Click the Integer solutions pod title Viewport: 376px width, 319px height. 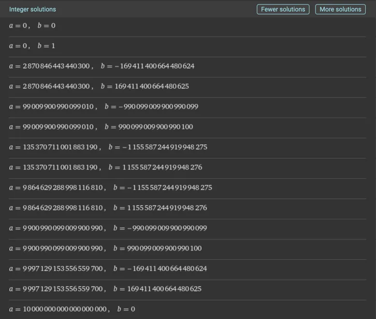pyautogui.click(x=32, y=9)
